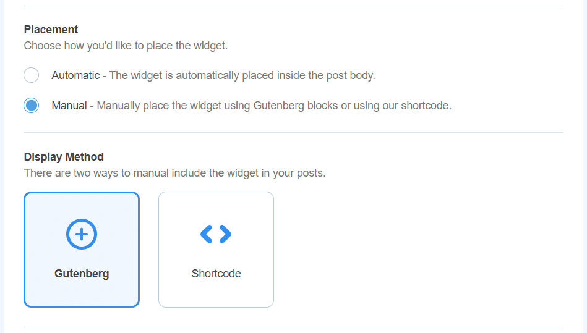This screenshot has height=333, width=587.
Task: Click the Automatic option's description about post body
Action: pos(242,75)
